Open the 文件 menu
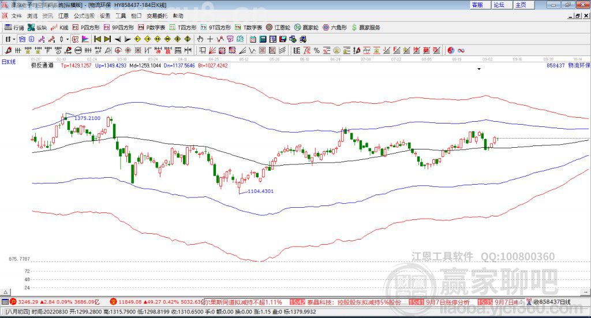Screen dimensions: 591x318 pyautogui.click(x=17, y=16)
